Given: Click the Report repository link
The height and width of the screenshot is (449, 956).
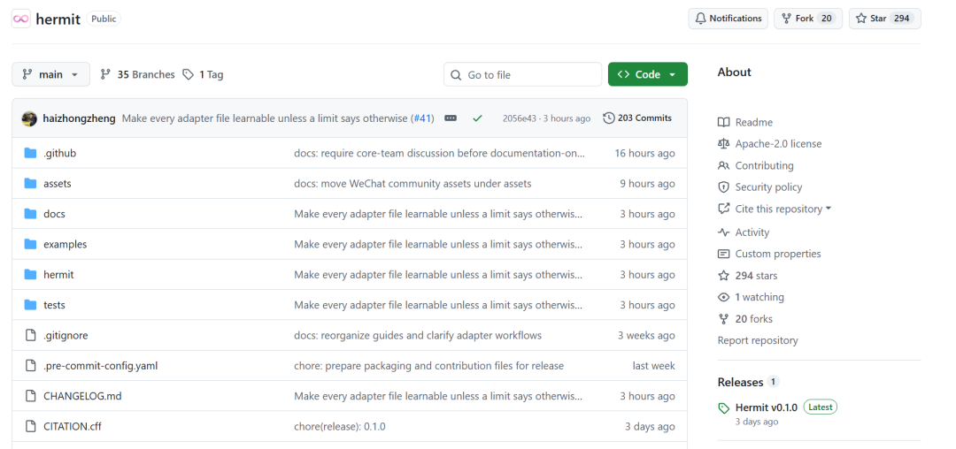Looking at the screenshot, I should coord(757,340).
